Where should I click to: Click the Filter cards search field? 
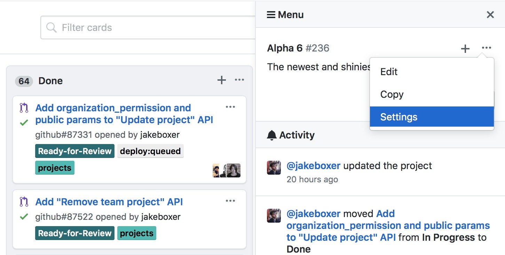(148, 27)
